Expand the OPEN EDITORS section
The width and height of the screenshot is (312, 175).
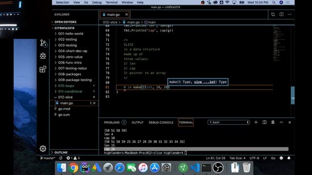tap(65, 22)
